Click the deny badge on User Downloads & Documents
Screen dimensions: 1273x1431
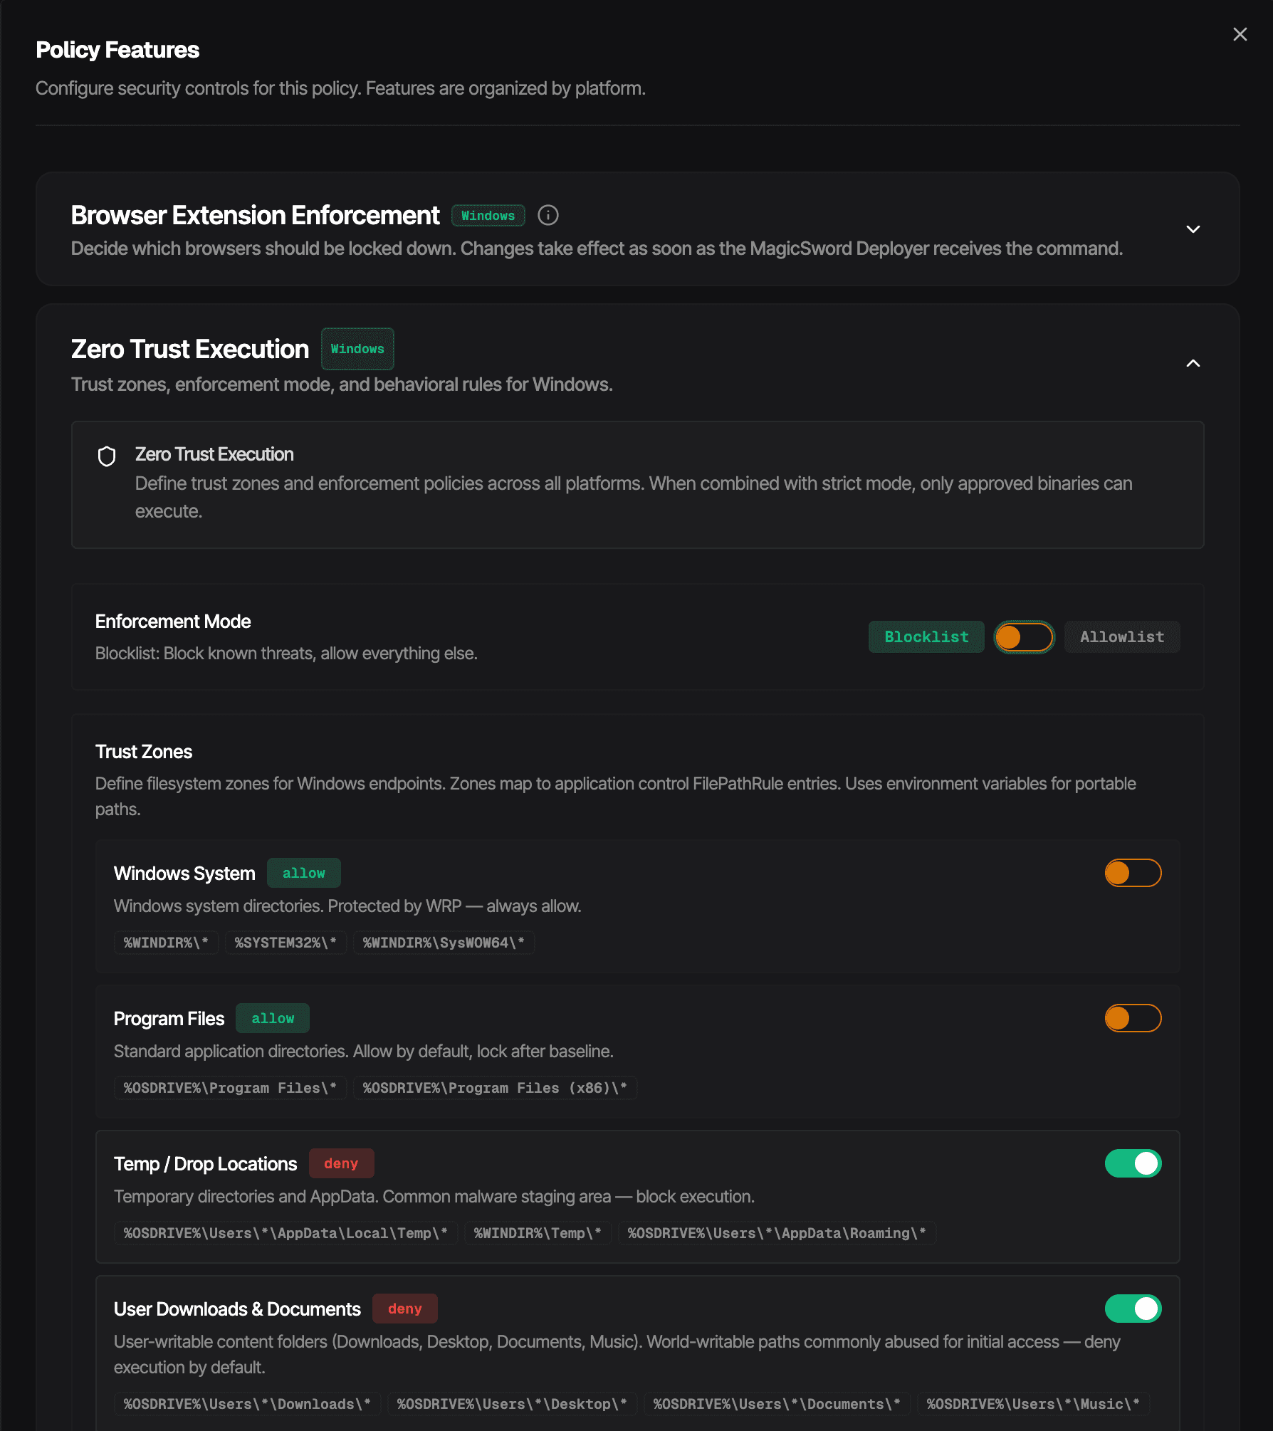404,1308
